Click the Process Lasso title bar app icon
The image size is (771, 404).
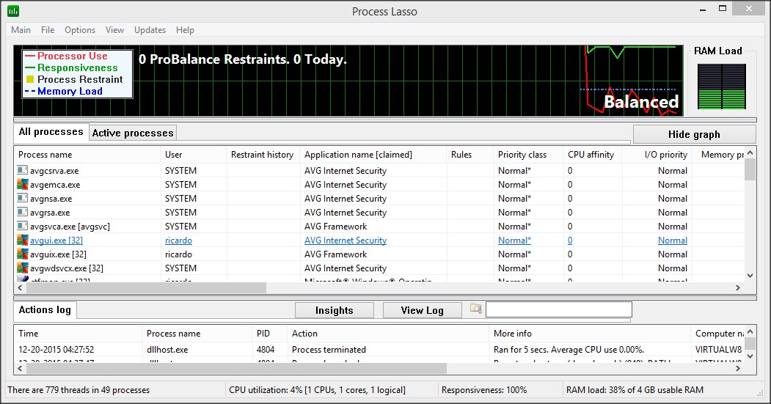click(x=13, y=10)
